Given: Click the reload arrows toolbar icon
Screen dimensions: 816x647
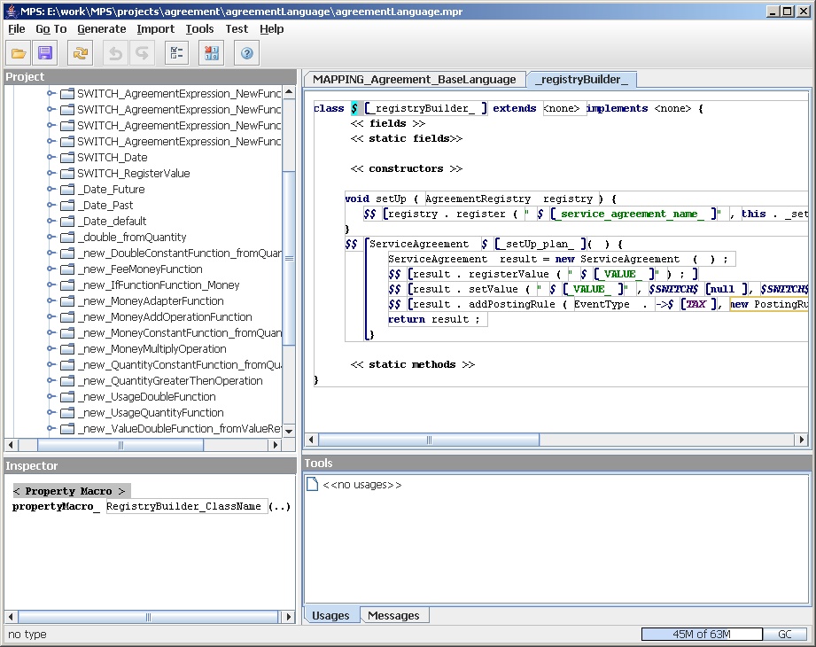Looking at the screenshot, I should (x=81, y=53).
